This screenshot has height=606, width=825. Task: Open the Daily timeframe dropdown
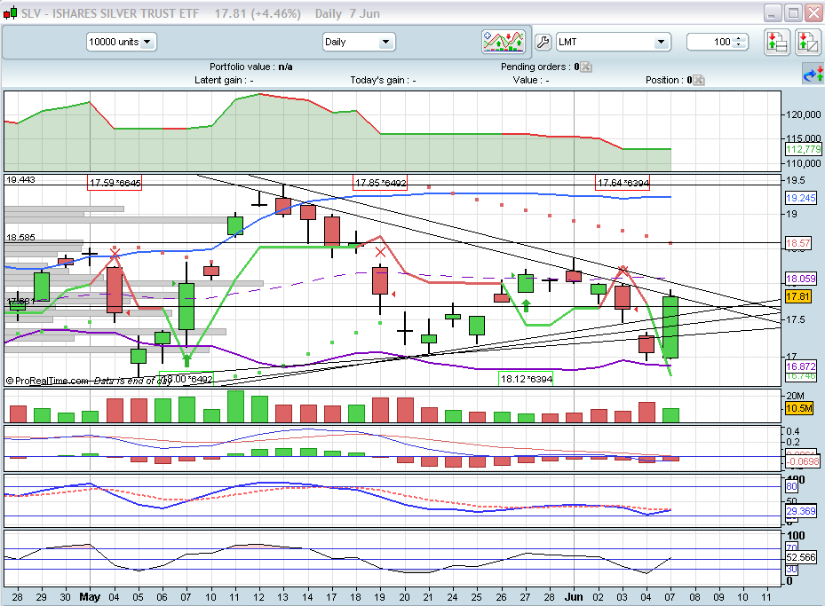click(359, 42)
